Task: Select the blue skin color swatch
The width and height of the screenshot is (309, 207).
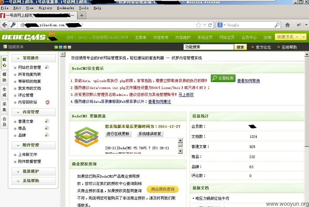Action: click(61, 47)
